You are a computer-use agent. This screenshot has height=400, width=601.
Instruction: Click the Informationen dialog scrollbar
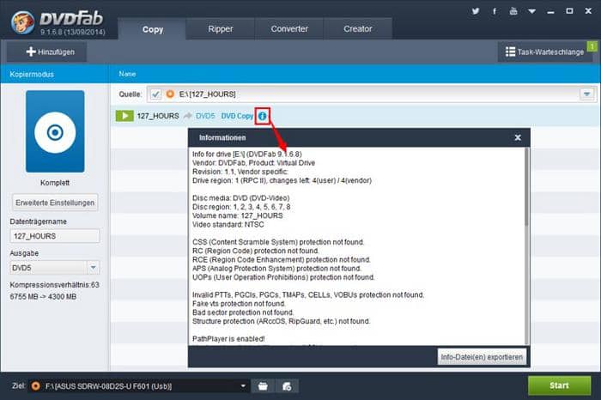tap(527, 188)
